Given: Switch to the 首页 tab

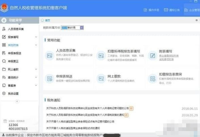Looking at the screenshot, I should click(x=48, y=20).
